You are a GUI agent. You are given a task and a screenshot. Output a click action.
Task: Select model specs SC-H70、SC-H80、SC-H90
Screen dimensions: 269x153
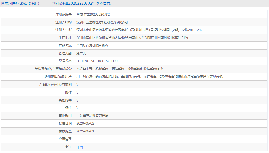pyautogui.click(x=97, y=61)
